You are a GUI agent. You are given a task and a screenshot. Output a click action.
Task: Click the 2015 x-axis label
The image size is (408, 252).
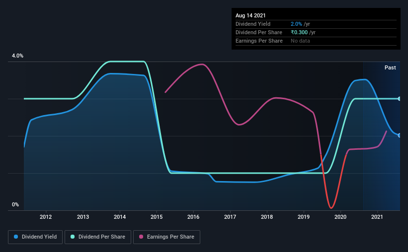(x=157, y=217)
